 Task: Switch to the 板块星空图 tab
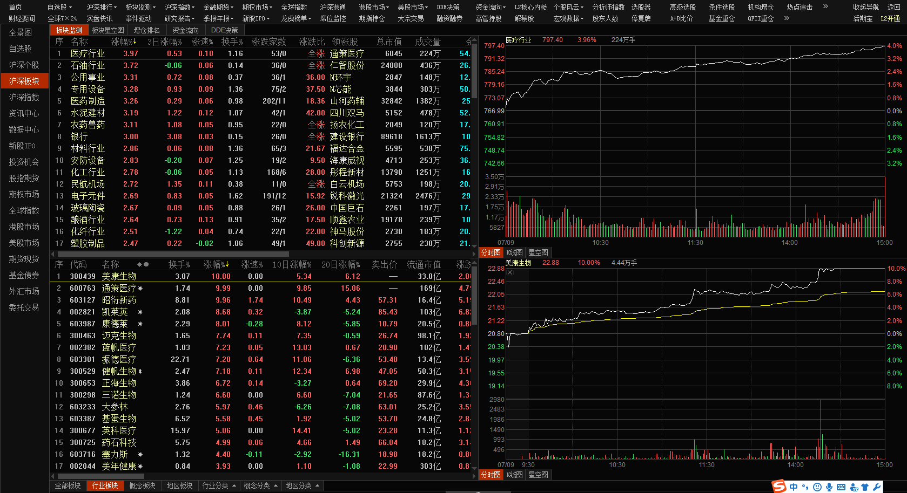pyautogui.click(x=108, y=30)
